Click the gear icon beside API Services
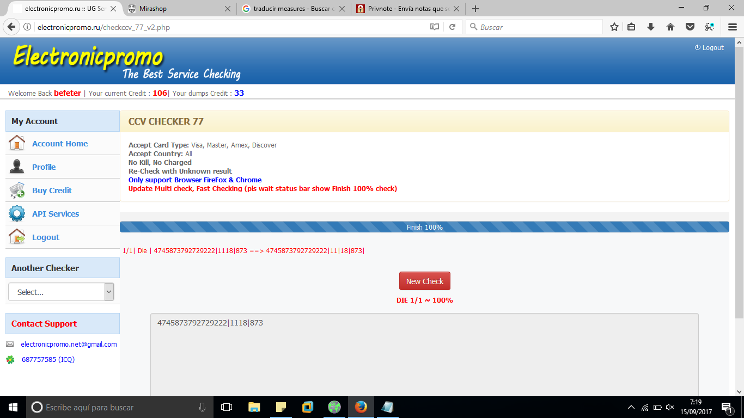The height and width of the screenshot is (418, 744). tap(17, 213)
